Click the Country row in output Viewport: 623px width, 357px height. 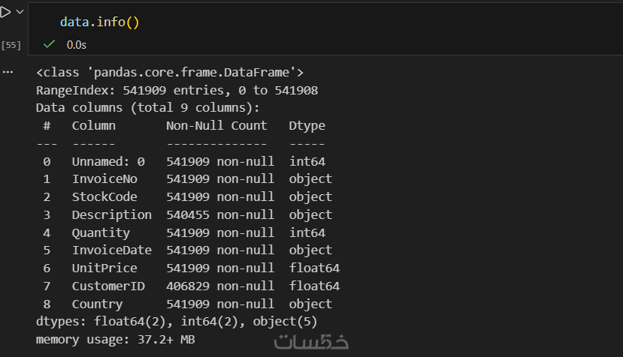pyautogui.click(x=97, y=304)
